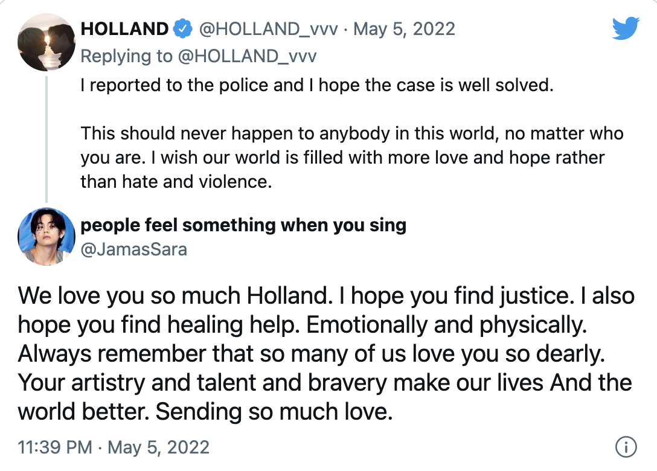Open the tweet info icon
The width and height of the screenshot is (657, 471).
626,447
